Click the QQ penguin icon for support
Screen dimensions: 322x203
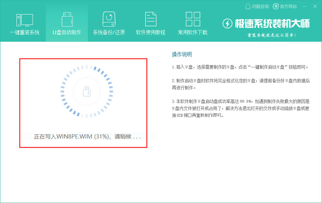248,6
